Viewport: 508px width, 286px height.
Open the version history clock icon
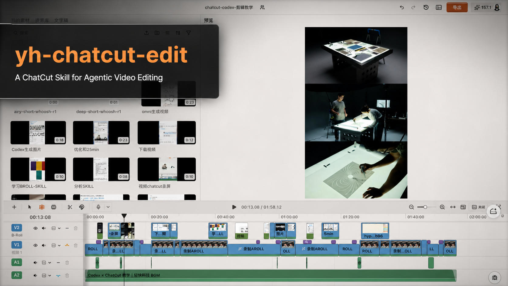click(426, 7)
